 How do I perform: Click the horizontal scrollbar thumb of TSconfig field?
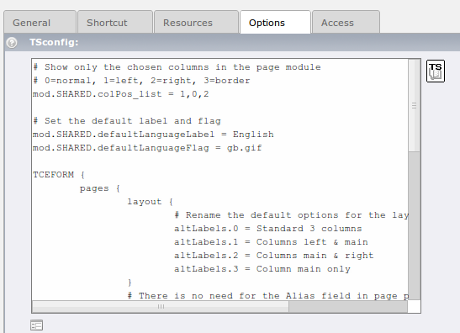coord(161,307)
